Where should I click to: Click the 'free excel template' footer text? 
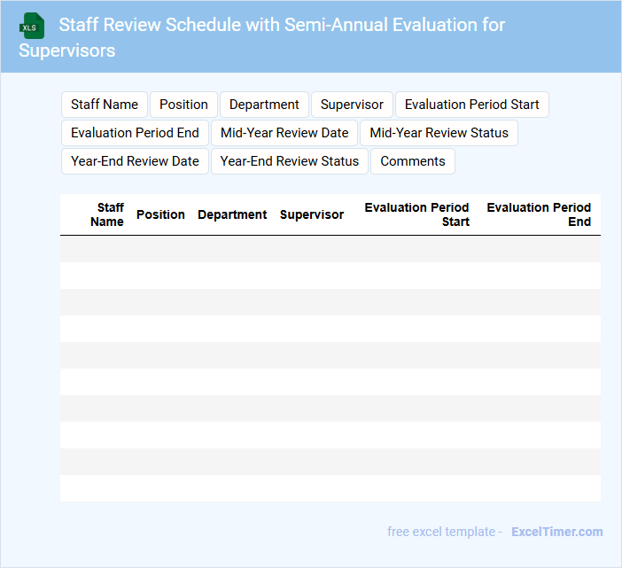(x=441, y=532)
